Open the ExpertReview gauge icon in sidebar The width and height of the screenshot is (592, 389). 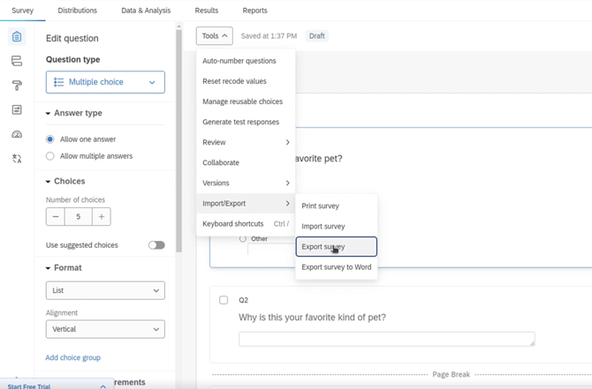point(17,134)
